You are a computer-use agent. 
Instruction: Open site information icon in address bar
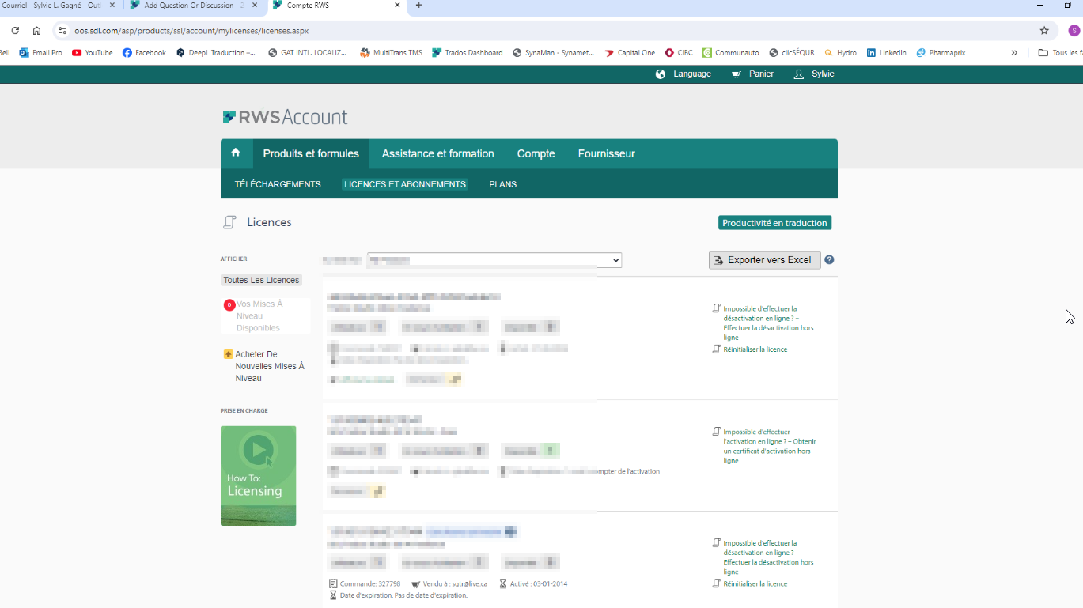pyautogui.click(x=62, y=31)
